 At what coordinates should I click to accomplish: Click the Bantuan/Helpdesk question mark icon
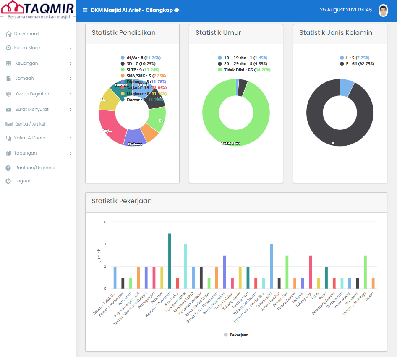[x=8, y=168]
